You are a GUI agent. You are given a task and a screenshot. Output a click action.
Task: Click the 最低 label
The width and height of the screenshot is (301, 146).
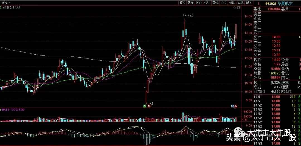click(285, 69)
